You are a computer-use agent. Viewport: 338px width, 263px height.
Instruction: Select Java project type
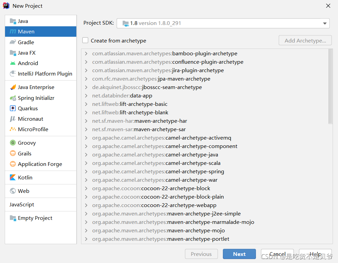pyautogui.click(x=41, y=21)
